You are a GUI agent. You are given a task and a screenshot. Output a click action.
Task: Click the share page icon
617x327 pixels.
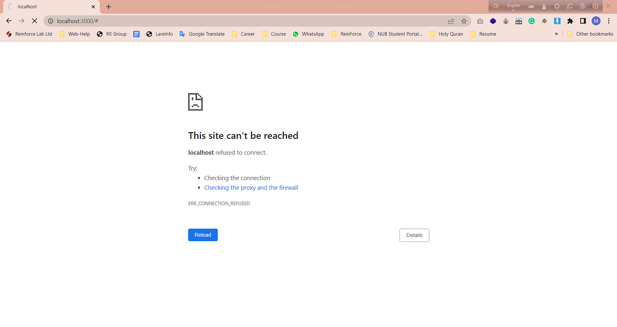450,21
